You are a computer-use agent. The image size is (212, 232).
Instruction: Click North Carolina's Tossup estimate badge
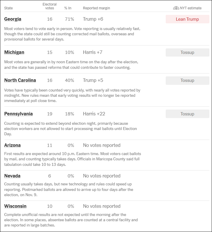pos(187,80)
